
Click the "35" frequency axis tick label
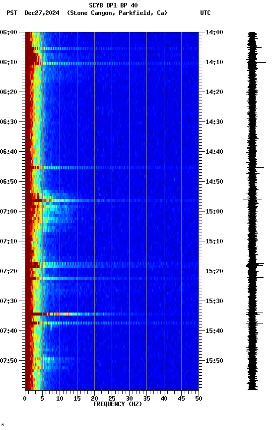(x=146, y=399)
